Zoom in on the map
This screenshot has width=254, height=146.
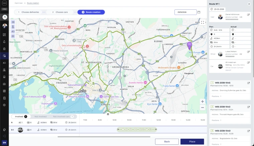[x=203, y=101]
